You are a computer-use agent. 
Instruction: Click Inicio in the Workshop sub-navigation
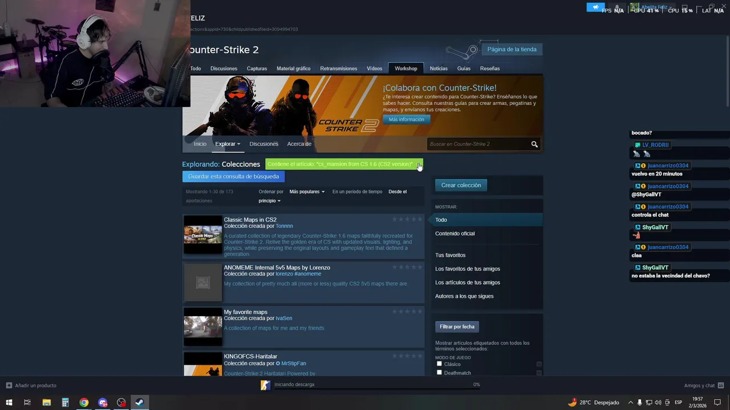click(x=200, y=144)
